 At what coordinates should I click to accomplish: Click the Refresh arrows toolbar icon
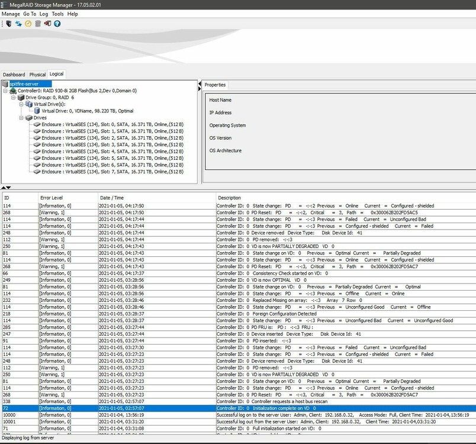point(18,24)
